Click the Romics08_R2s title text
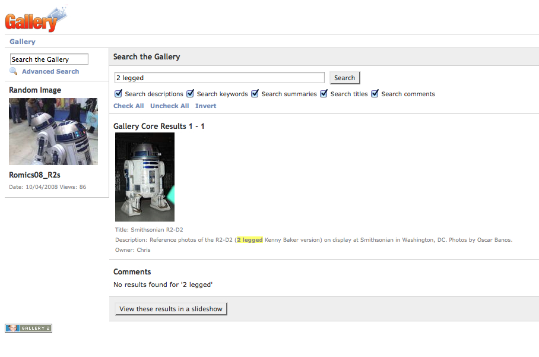Image resolution: width=539 pixels, height=357 pixels. click(x=34, y=175)
